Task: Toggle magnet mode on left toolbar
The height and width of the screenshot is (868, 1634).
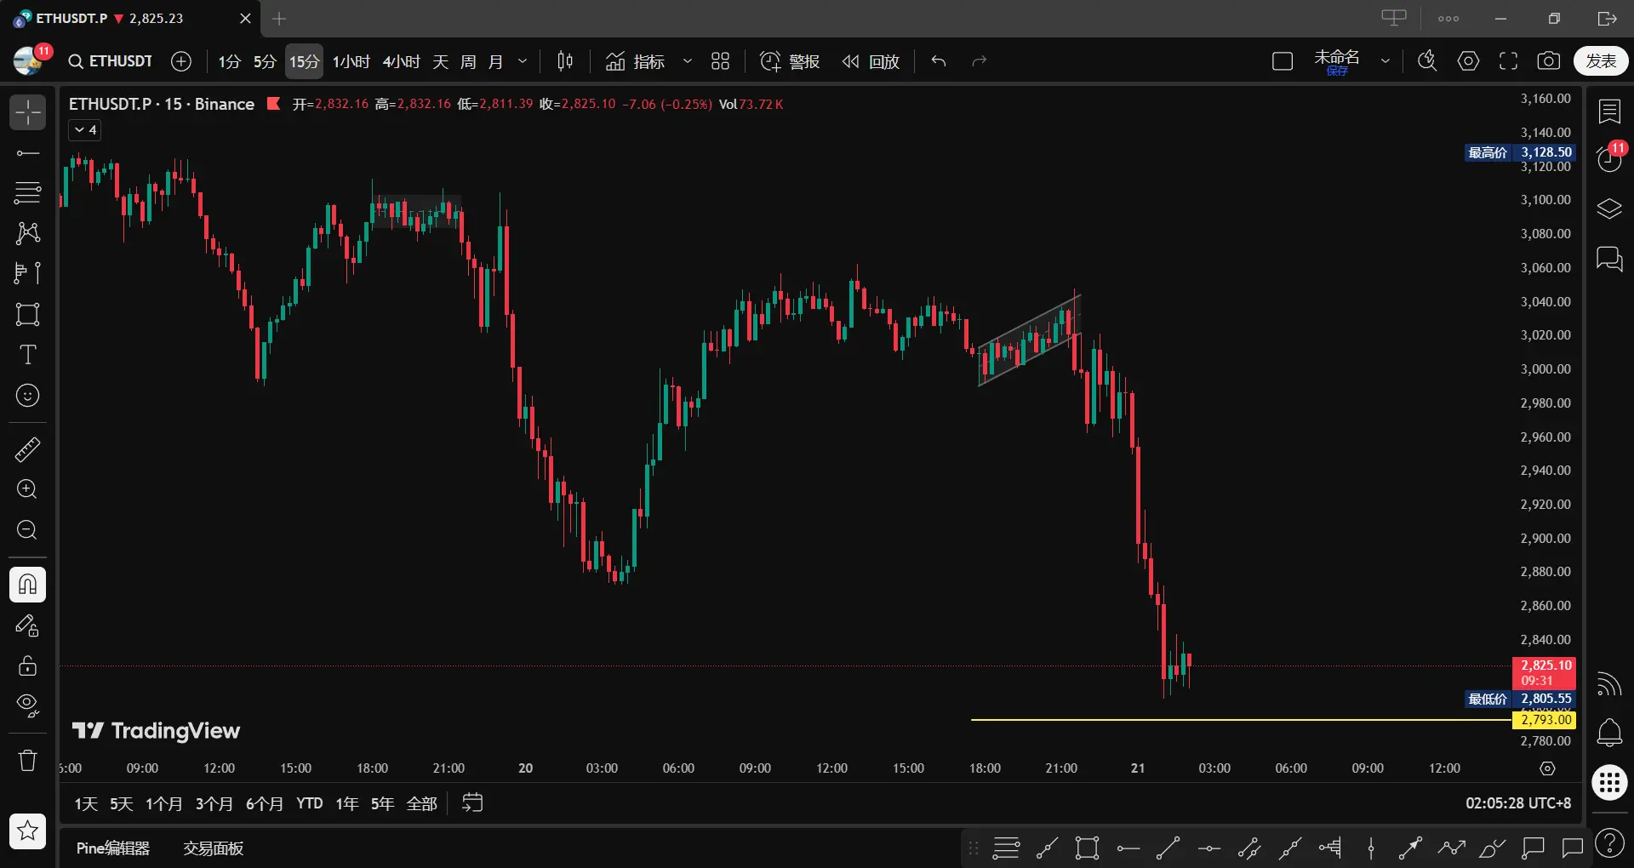Action: 27,585
